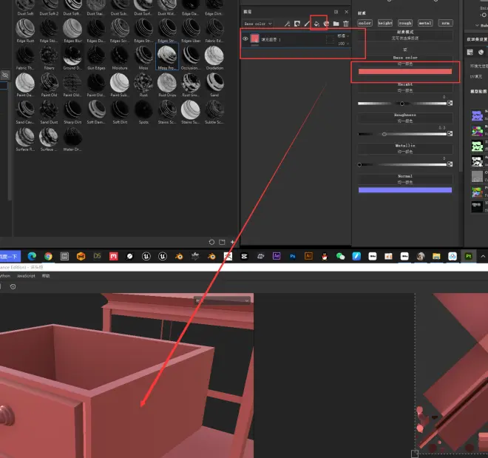
Task: Click the add mask icon in layers toolbar
Action: click(x=297, y=24)
